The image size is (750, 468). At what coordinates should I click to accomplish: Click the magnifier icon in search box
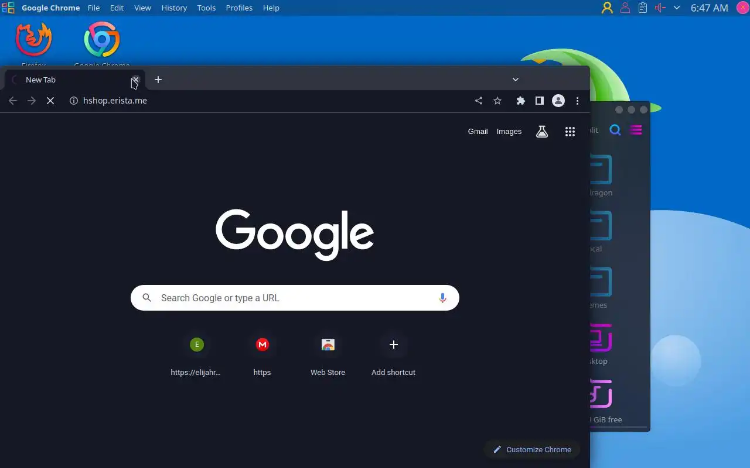pyautogui.click(x=147, y=298)
